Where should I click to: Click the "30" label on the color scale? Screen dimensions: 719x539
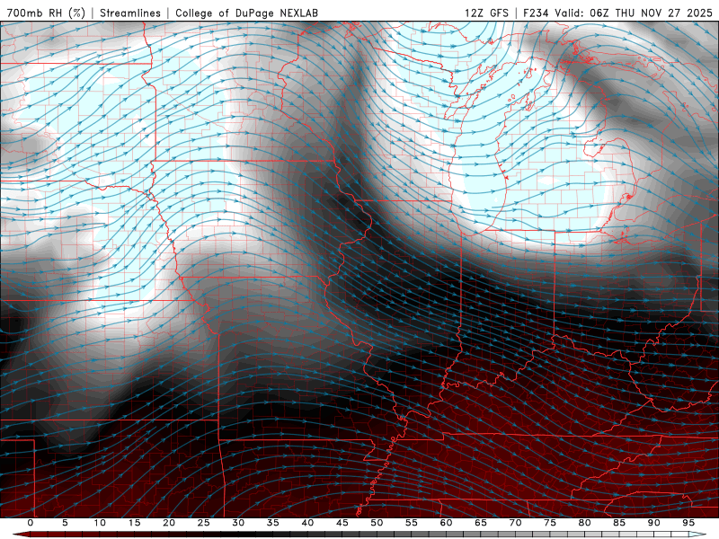(x=238, y=523)
